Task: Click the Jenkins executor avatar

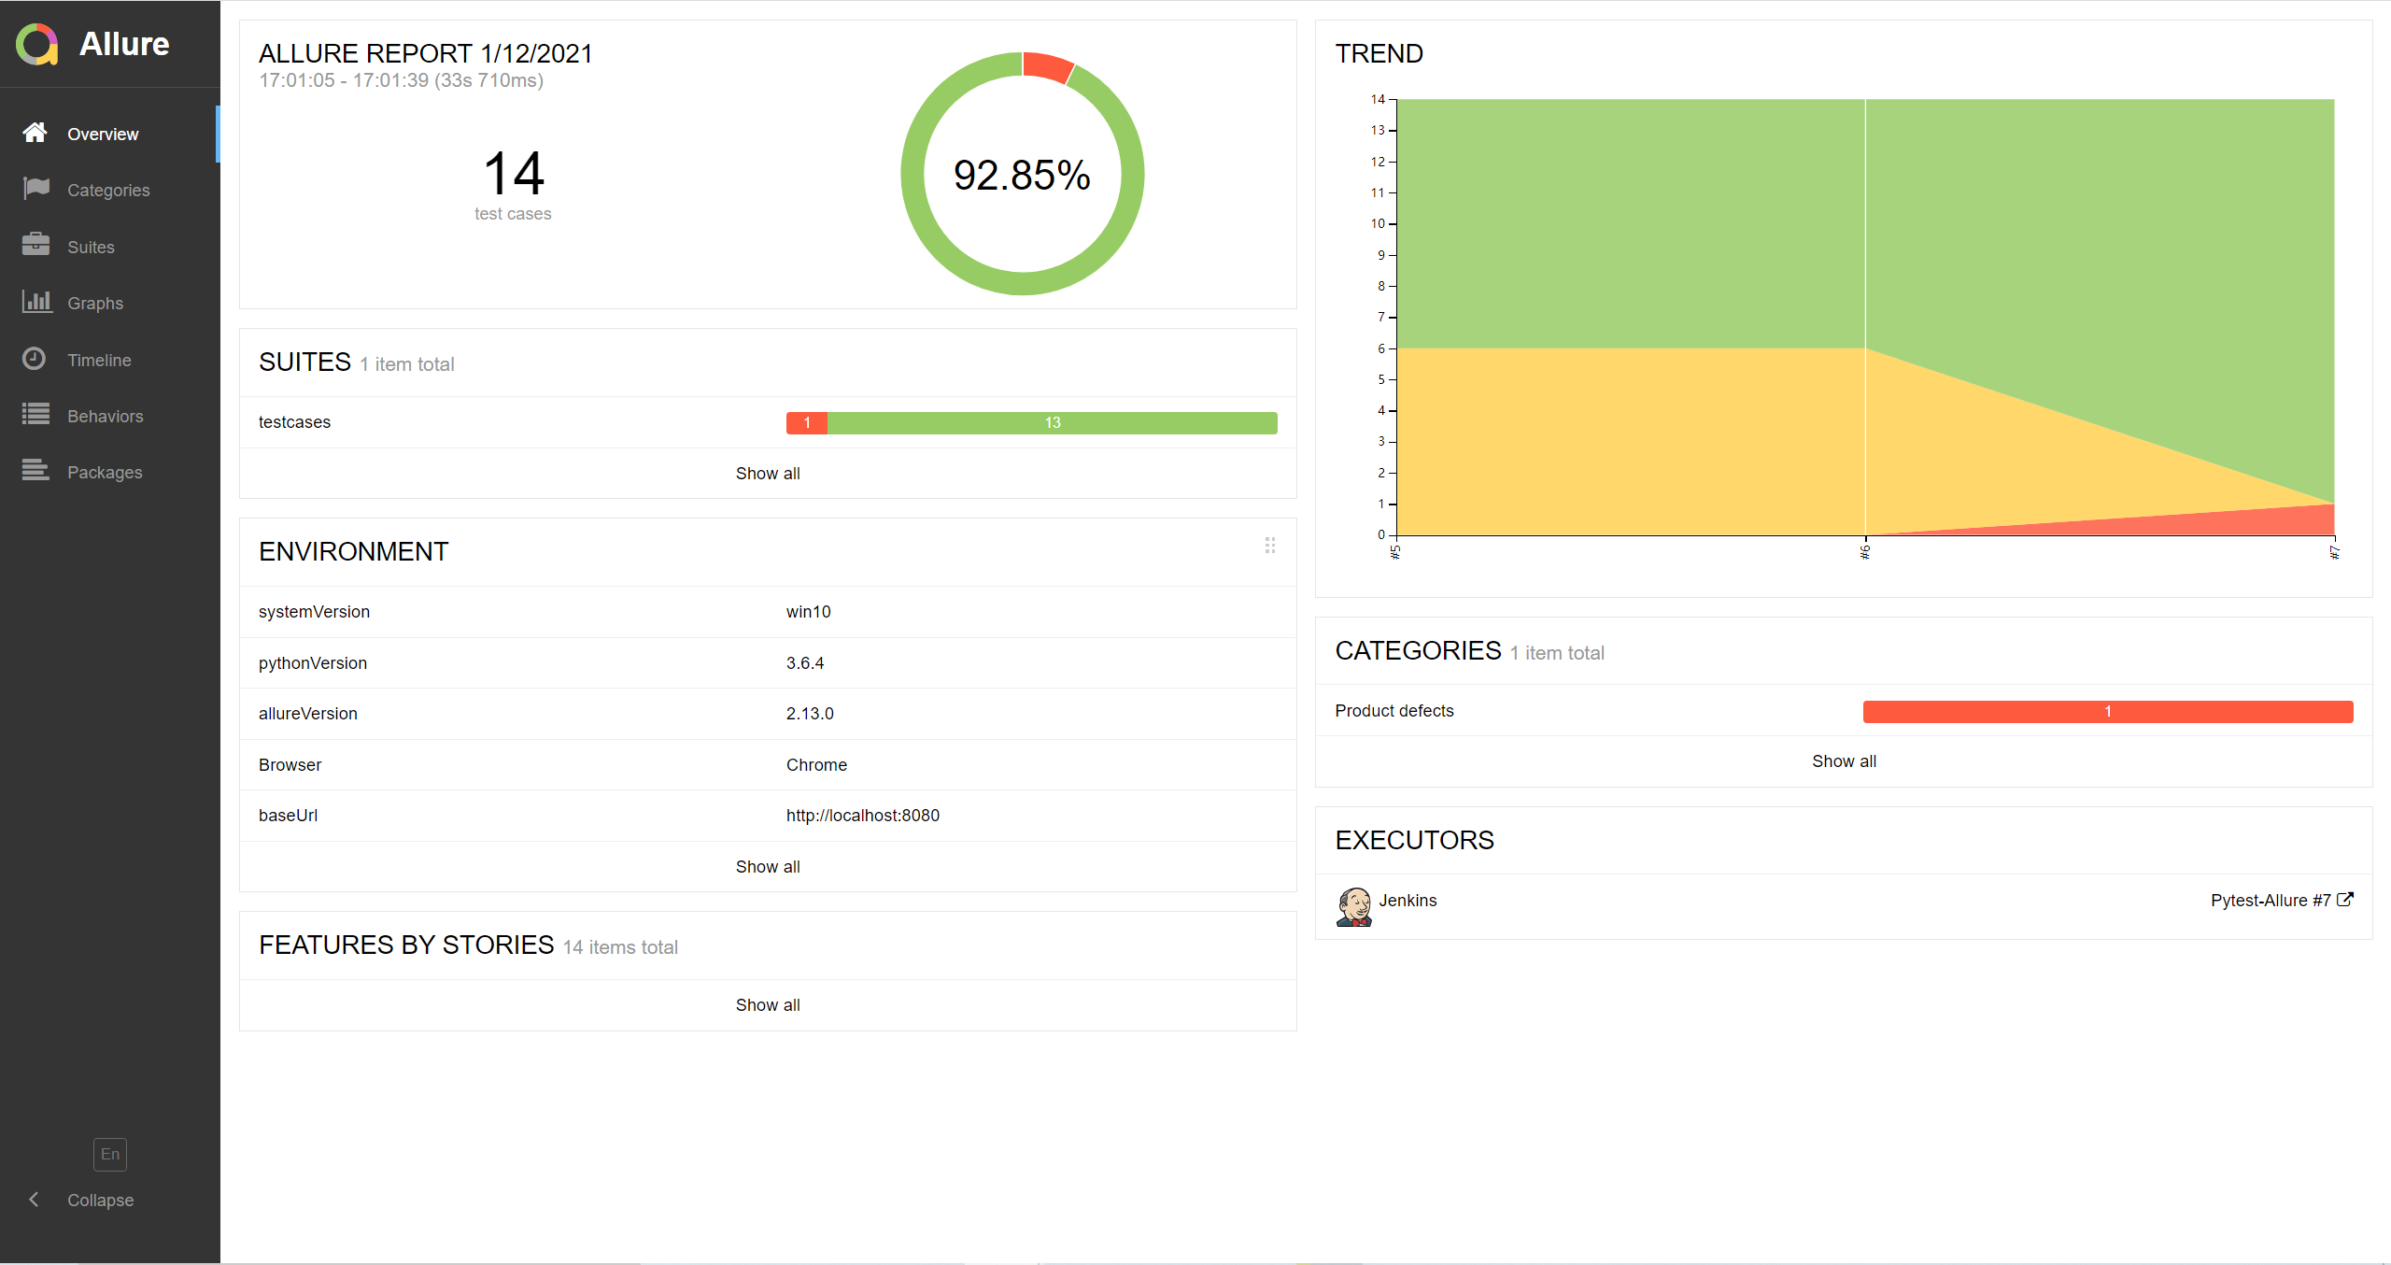Action: [x=1353, y=905]
